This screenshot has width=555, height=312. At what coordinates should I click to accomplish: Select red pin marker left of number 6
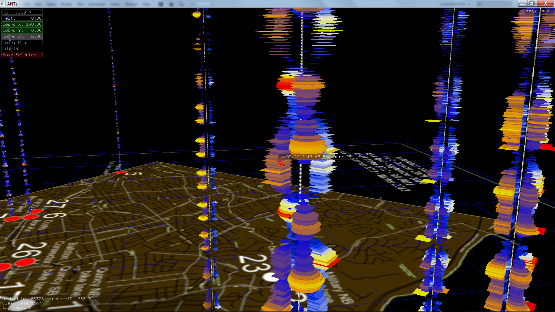coord(31,217)
